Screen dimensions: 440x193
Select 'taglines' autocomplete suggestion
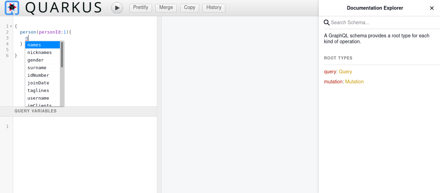coord(43,91)
